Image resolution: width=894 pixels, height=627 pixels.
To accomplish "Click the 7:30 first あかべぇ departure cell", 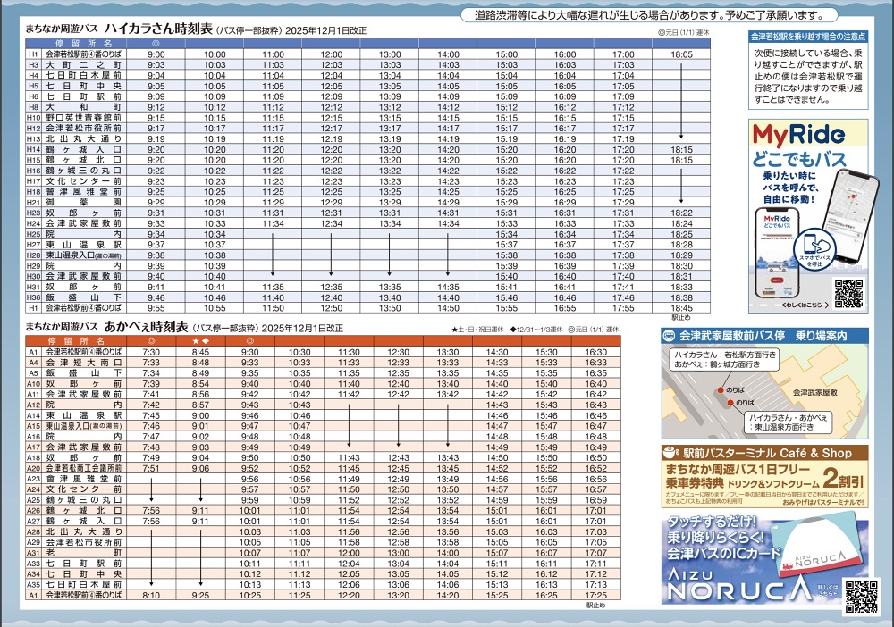I will (x=151, y=352).
